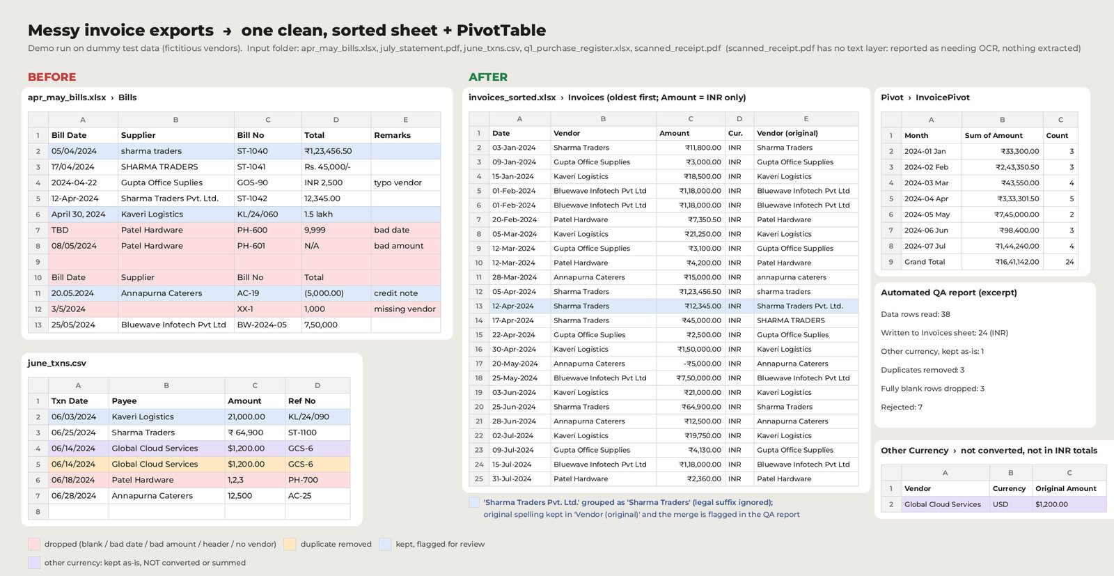This screenshot has height=576, width=1114.
Task: Click the purple 'other currency' legend swatch
Action: [x=34, y=563]
